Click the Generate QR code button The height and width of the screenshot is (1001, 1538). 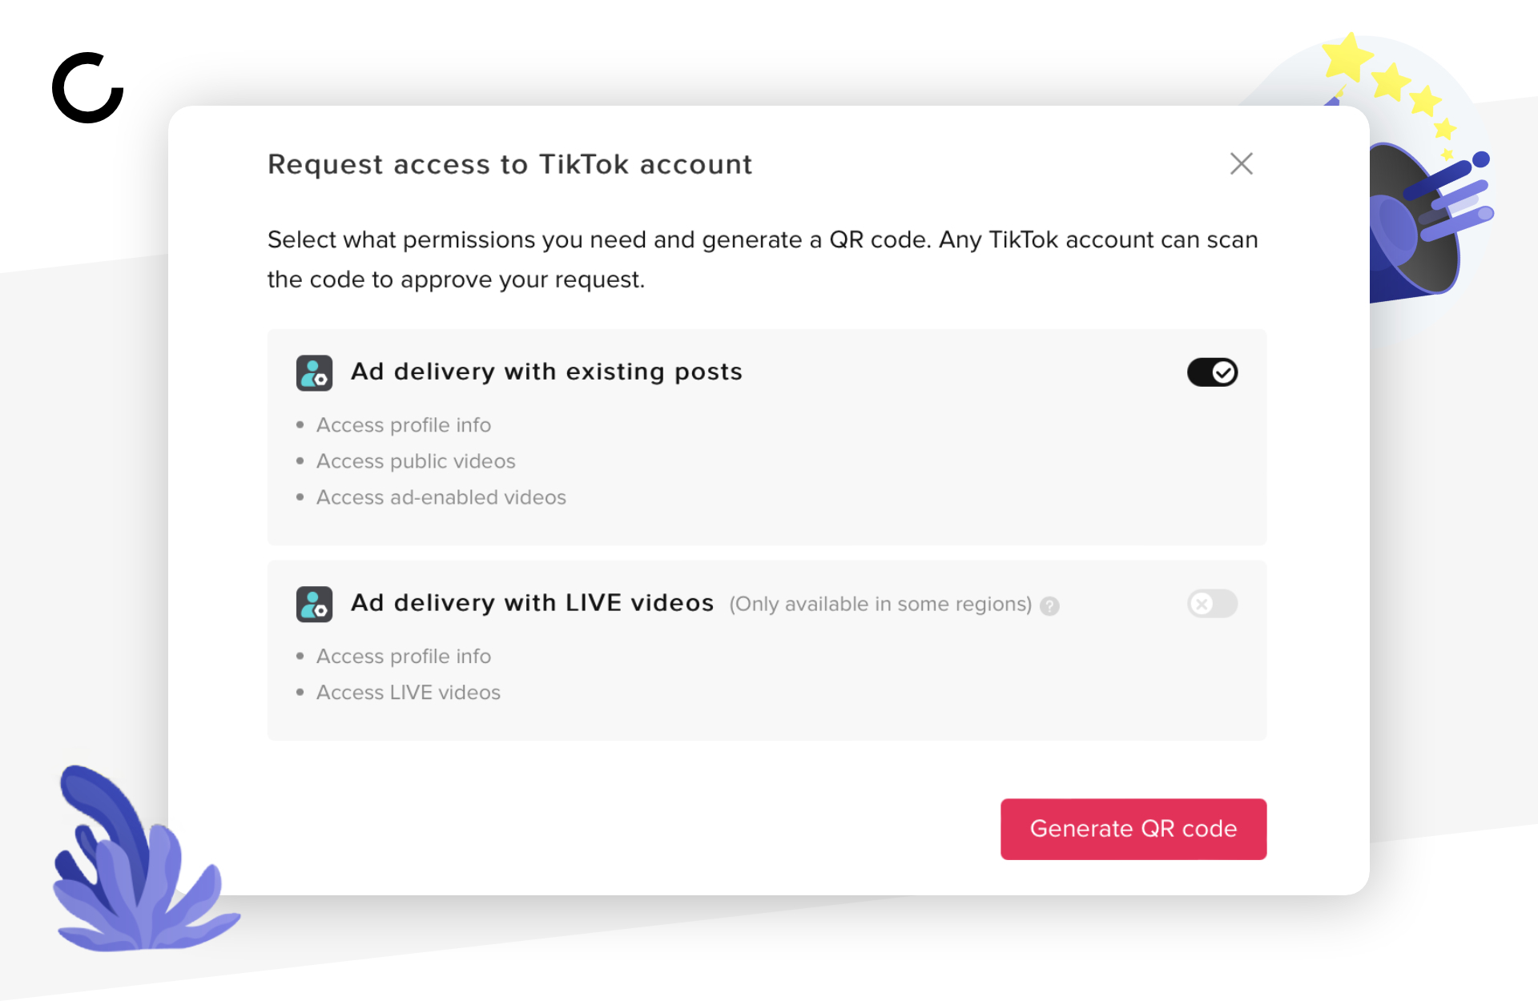click(x=1133, y=829)
